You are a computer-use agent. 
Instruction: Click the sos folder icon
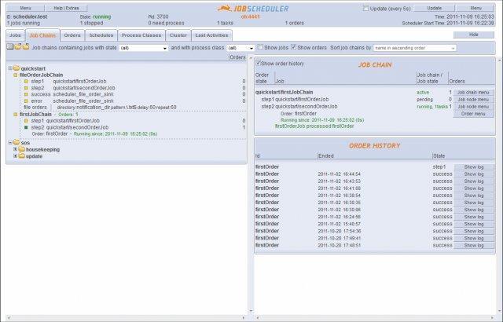[17, 142]
